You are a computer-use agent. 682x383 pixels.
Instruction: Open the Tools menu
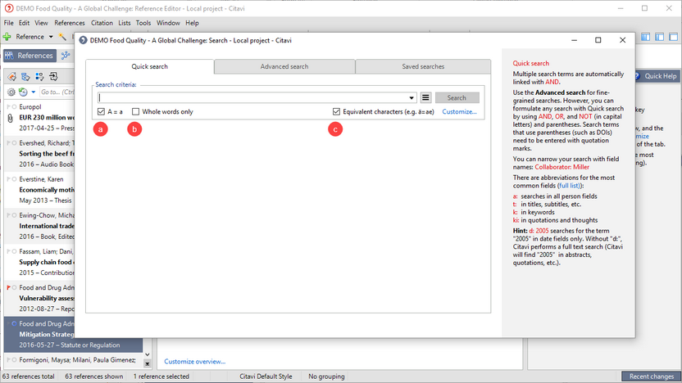pyautogui.click(x=143, y=23)
